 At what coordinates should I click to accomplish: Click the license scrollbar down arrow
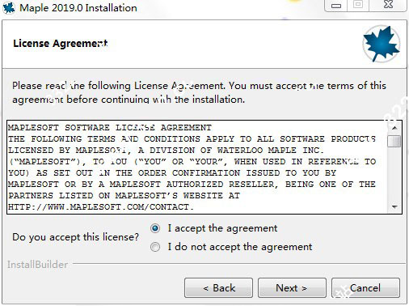[394, 207]
